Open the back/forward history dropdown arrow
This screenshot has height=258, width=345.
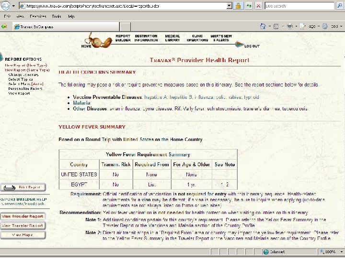pos(13,6)
